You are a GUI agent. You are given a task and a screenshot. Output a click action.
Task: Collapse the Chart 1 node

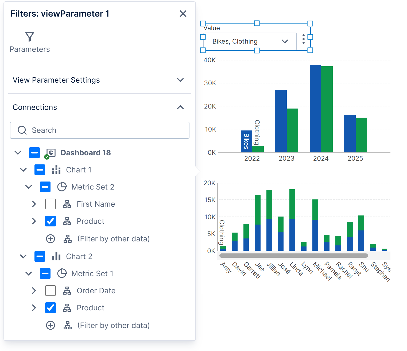pyautogui.click(x=23, y=170)
